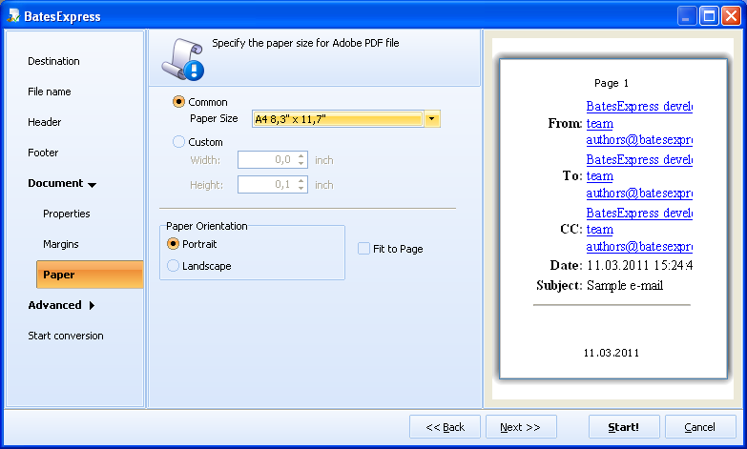Close the BatesExpress window
This screenshot has height=449, width=747.
(x=731, y=15)
